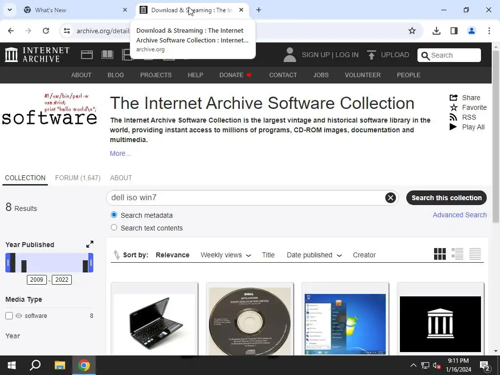Sort results by Title

[x=268, y=255]
